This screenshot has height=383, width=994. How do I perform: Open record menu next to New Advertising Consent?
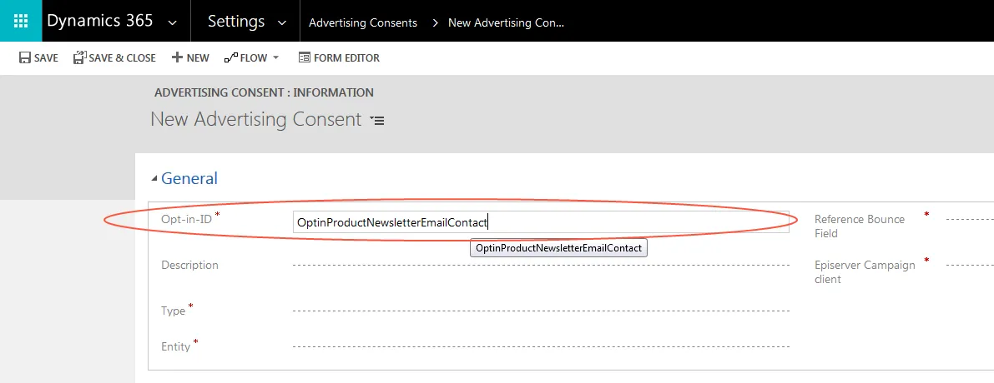pos(377,120)
